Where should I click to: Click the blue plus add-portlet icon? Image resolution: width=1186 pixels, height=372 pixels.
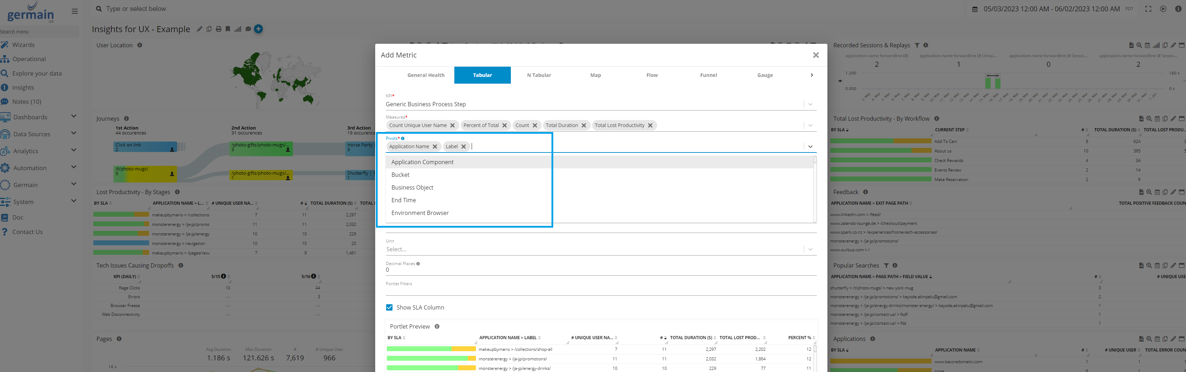[x=259, y=29]
